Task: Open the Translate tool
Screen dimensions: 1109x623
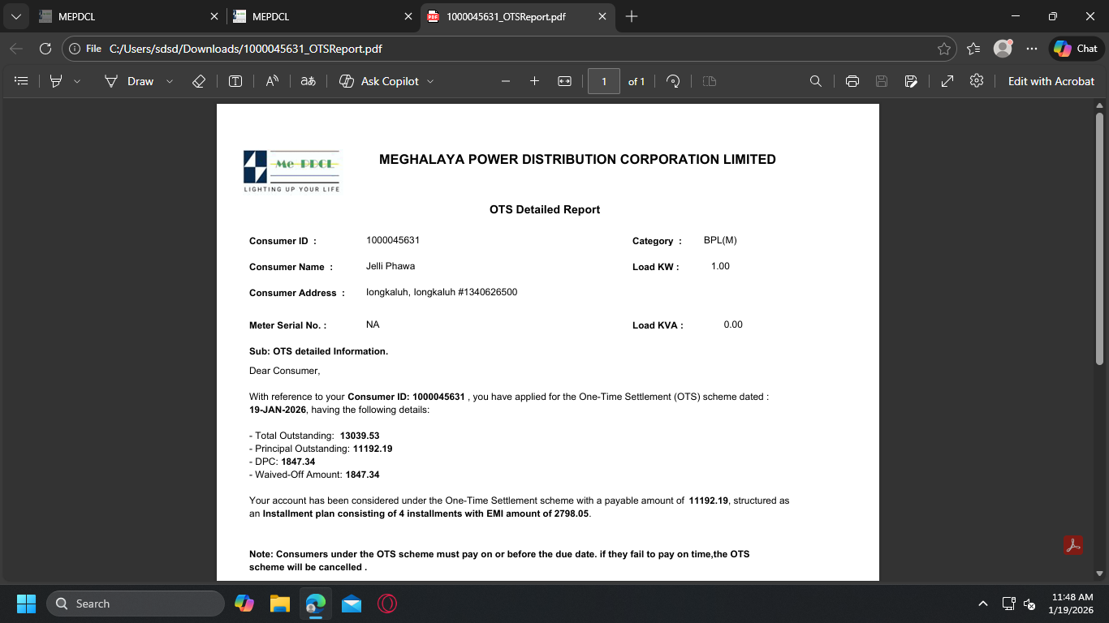Action: [x=309, y=81]
